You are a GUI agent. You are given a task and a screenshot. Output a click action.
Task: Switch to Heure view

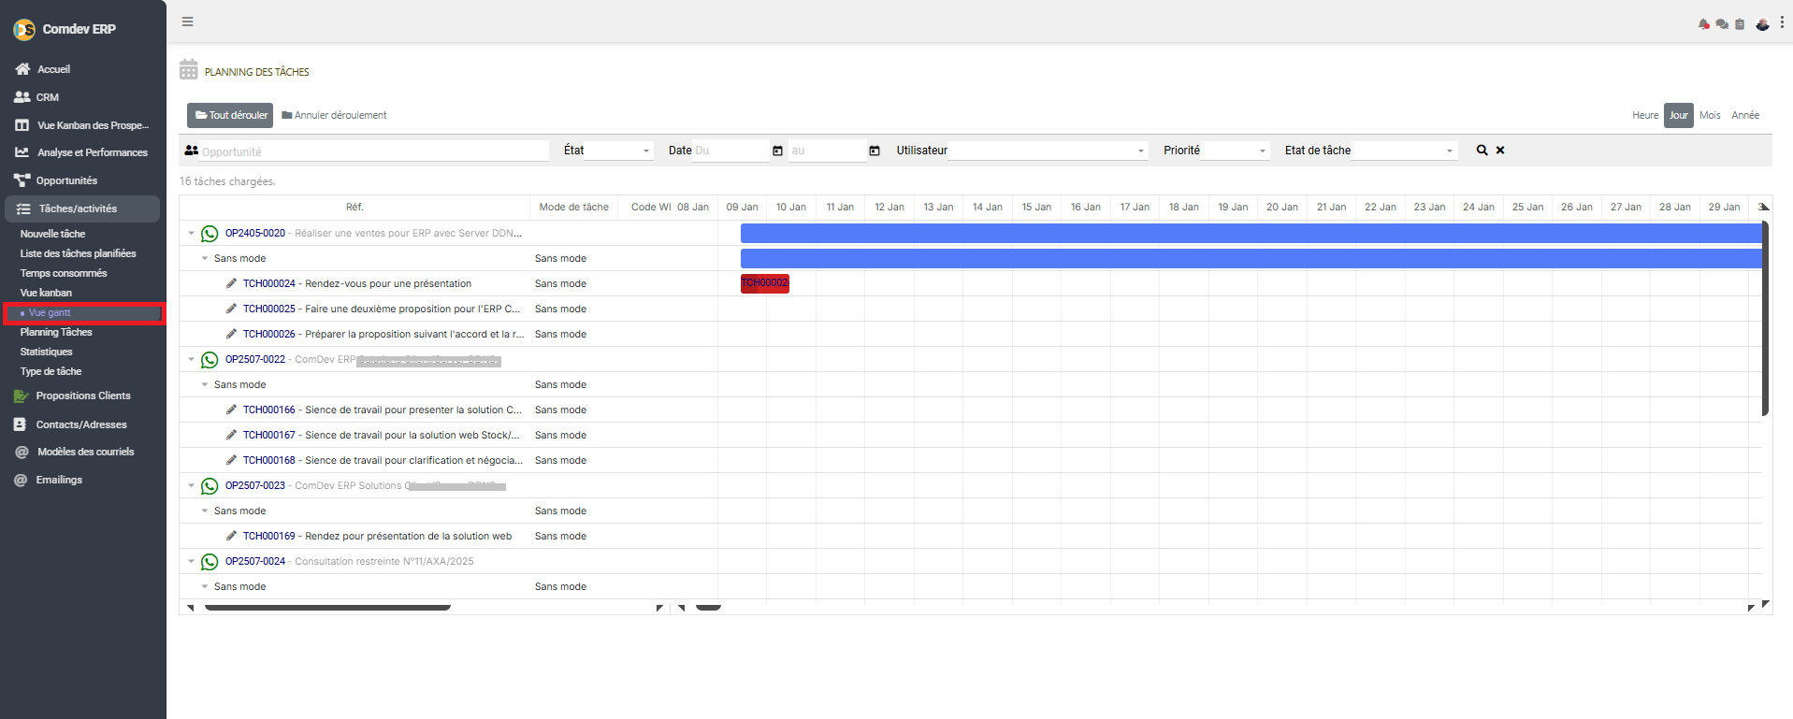pos(1645,116)
